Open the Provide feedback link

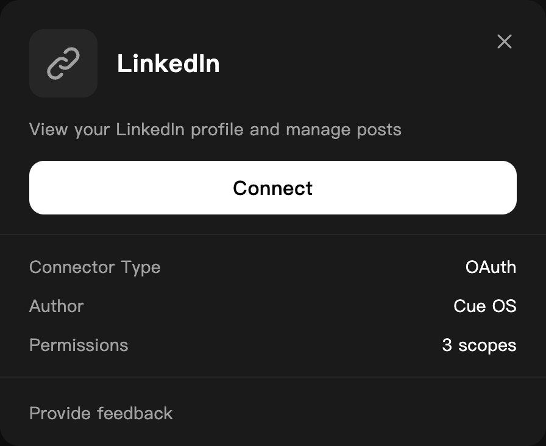tap(101, 413)
